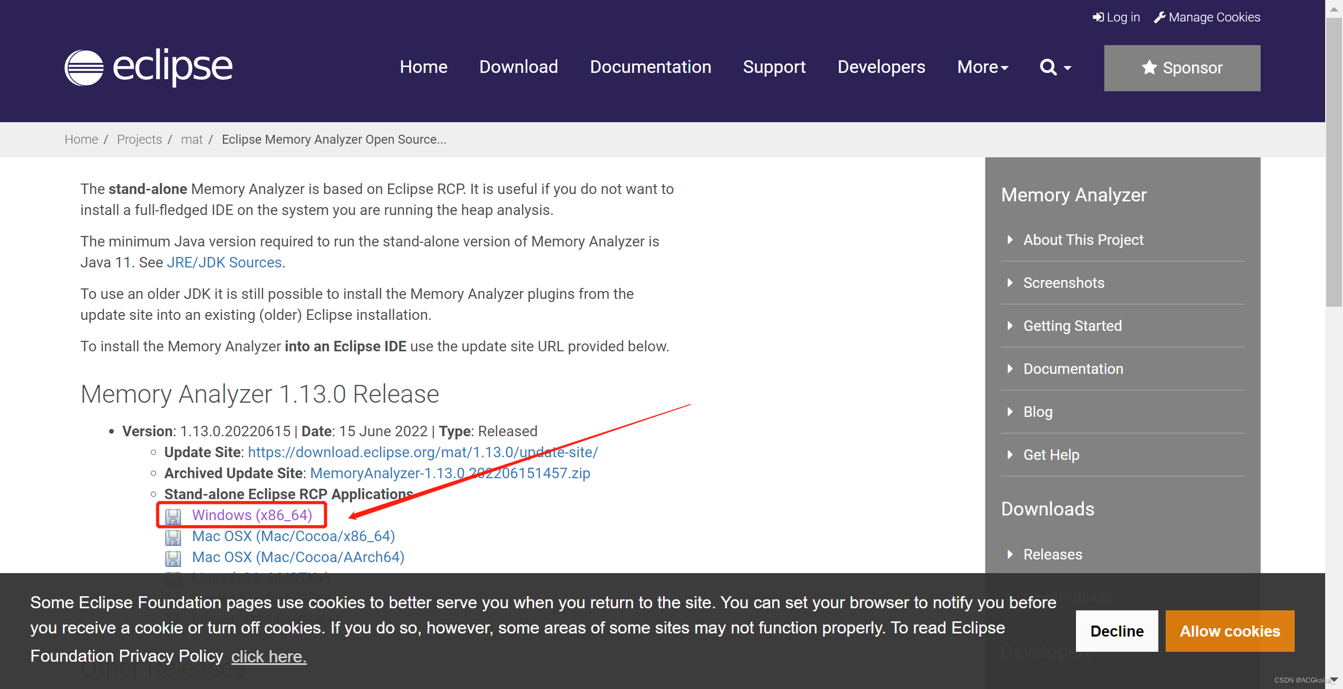Open the Documentation nav menu item
Image resolution: width=1343 pixels, height=689 pixels.
(x=651, y=67)
